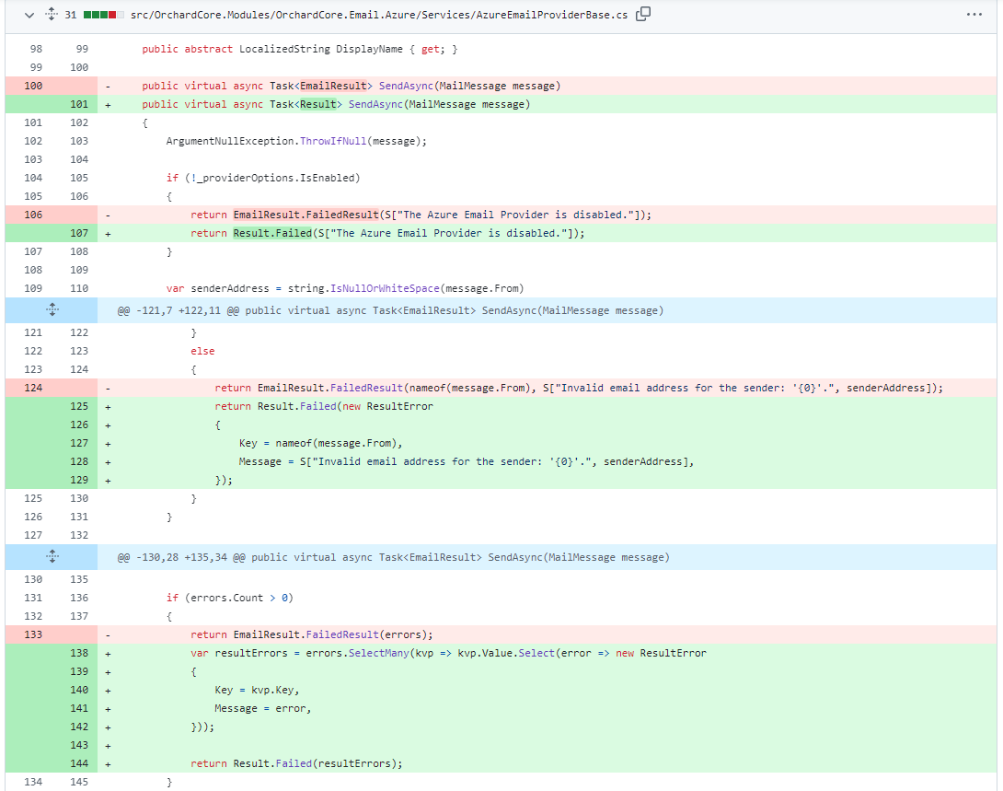Click the removed 'EmailResult.FailedResult' disabled-provider line
Image resolution: width=1003 pixels, height=791 pixels.
tap(421, 215)
